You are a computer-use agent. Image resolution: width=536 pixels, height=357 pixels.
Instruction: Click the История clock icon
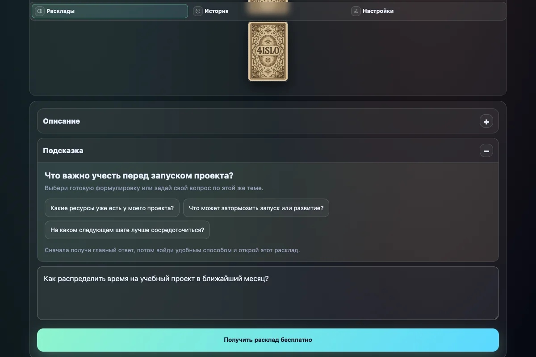(198, 11)
